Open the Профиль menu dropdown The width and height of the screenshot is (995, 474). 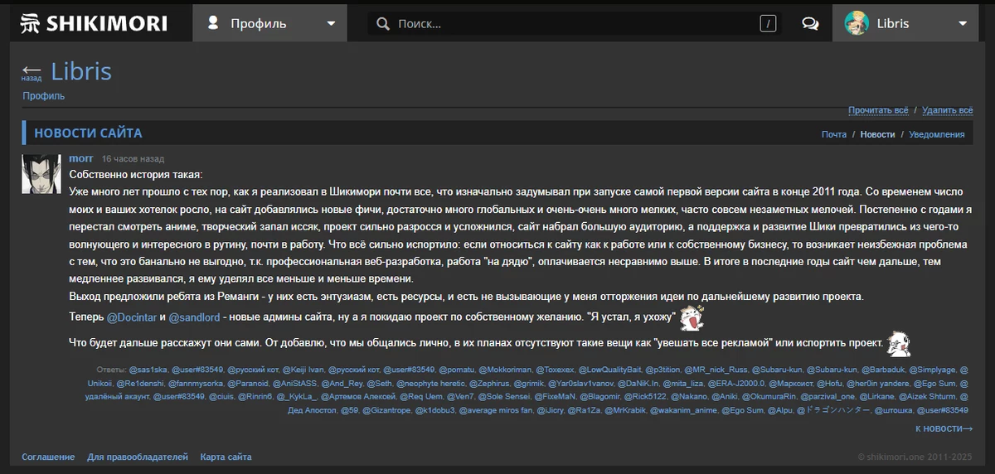click(x=270, y=23)
